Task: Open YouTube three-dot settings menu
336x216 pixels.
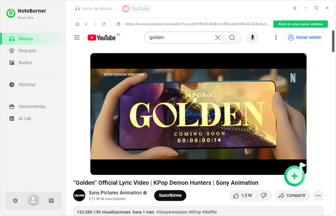Action: pos(276,37)
